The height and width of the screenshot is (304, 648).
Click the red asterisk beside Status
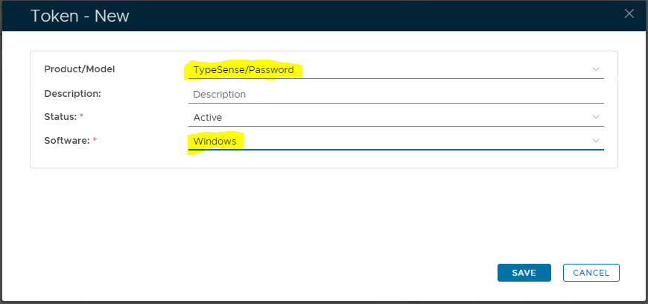(81, 117)
